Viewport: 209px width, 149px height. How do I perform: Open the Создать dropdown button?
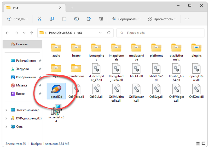point(18,19)
